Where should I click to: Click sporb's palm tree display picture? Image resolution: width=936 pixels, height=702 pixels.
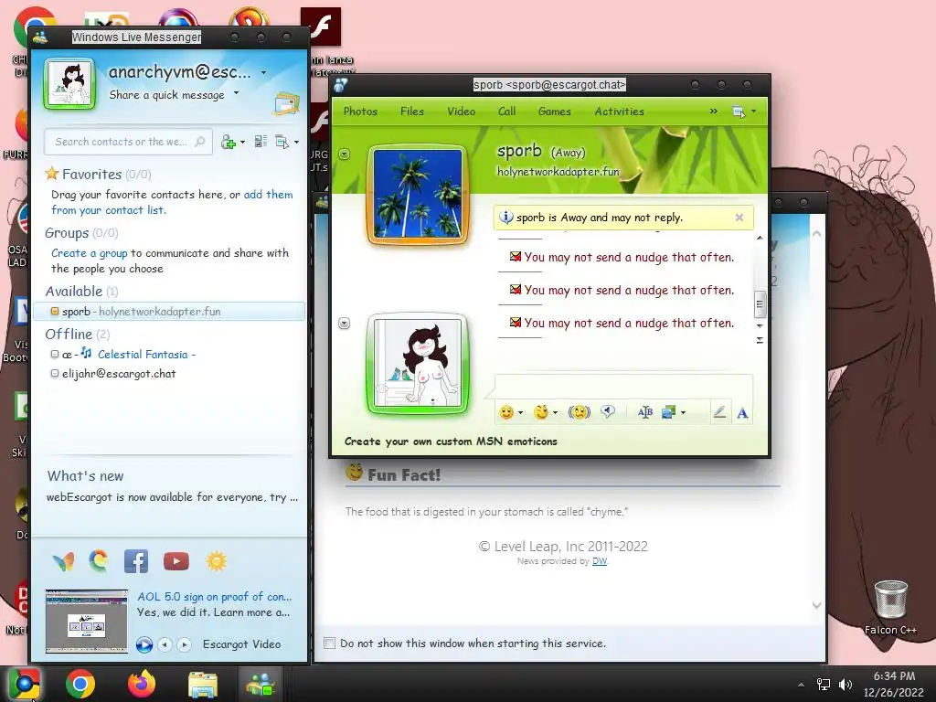418,194
